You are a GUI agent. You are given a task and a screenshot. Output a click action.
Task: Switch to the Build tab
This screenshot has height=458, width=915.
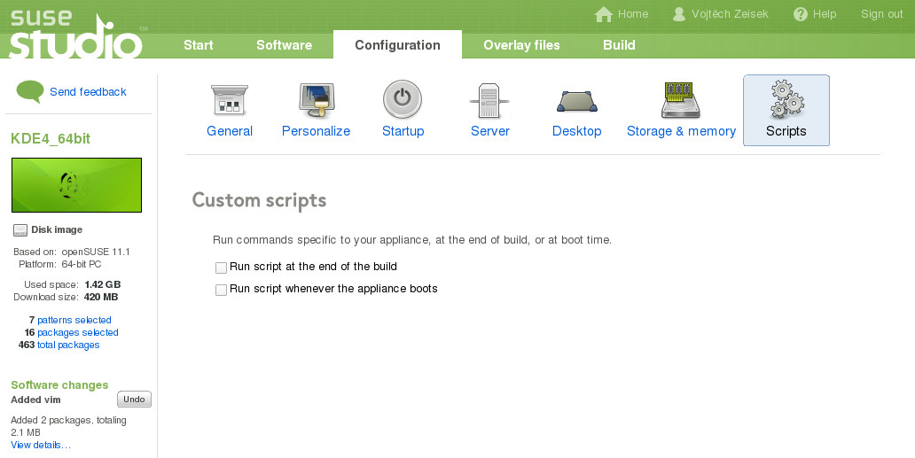click(619, 45)
